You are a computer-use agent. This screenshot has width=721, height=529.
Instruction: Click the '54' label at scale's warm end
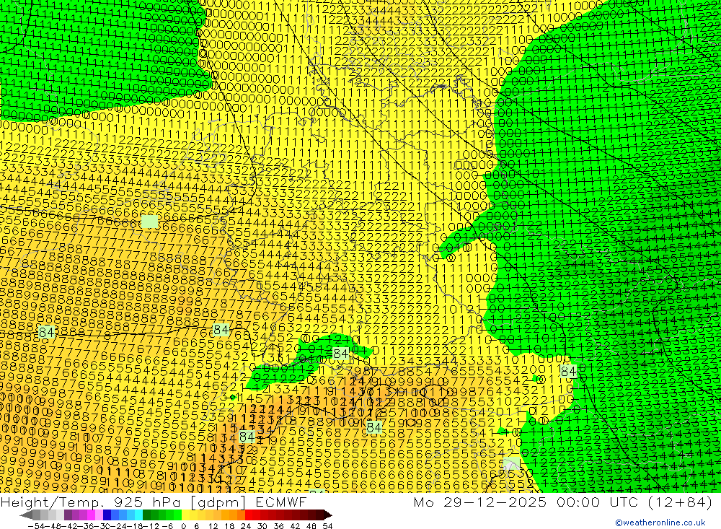(327, 526)
